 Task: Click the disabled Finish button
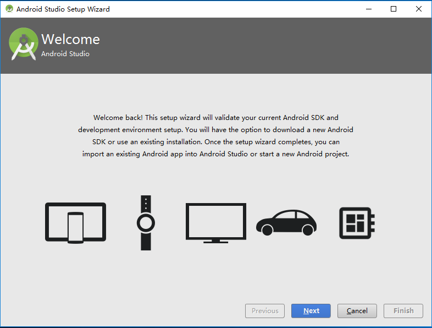[x=403, y=311]
